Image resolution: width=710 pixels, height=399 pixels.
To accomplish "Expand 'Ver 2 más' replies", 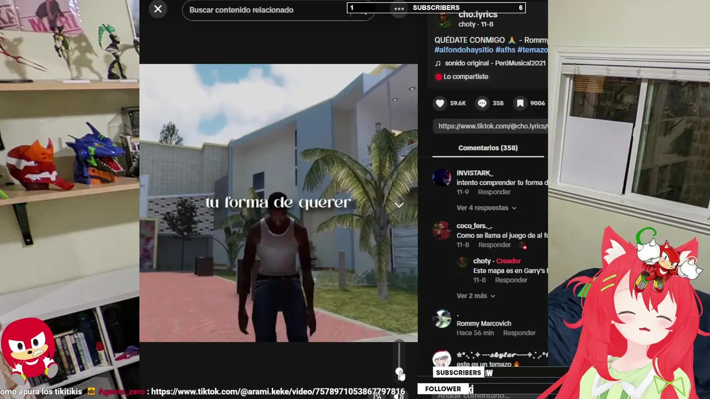I will point(476,296).
